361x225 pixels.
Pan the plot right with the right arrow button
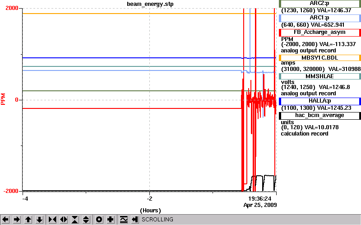[x=17, y=220]
